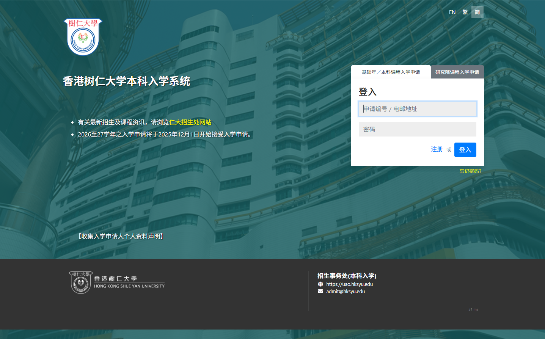Click the 忘记密码 link
Image resolution: width=545 pixels, height=339 pixels.
[x=470, y=171]
